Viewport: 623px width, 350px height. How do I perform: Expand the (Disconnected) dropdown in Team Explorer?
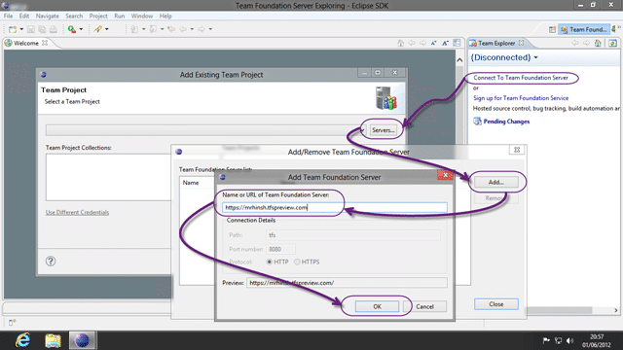coord(535,58)
